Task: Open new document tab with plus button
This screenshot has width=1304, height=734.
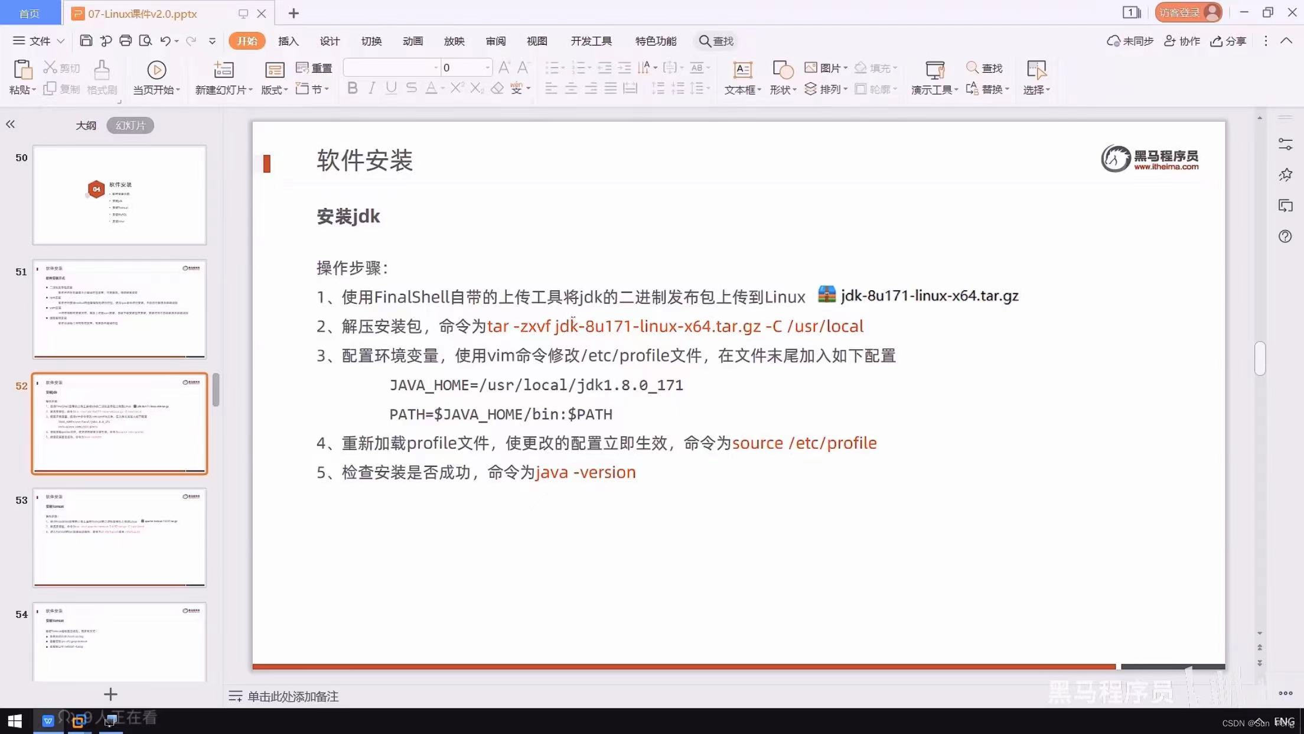Action: [294, 12]
